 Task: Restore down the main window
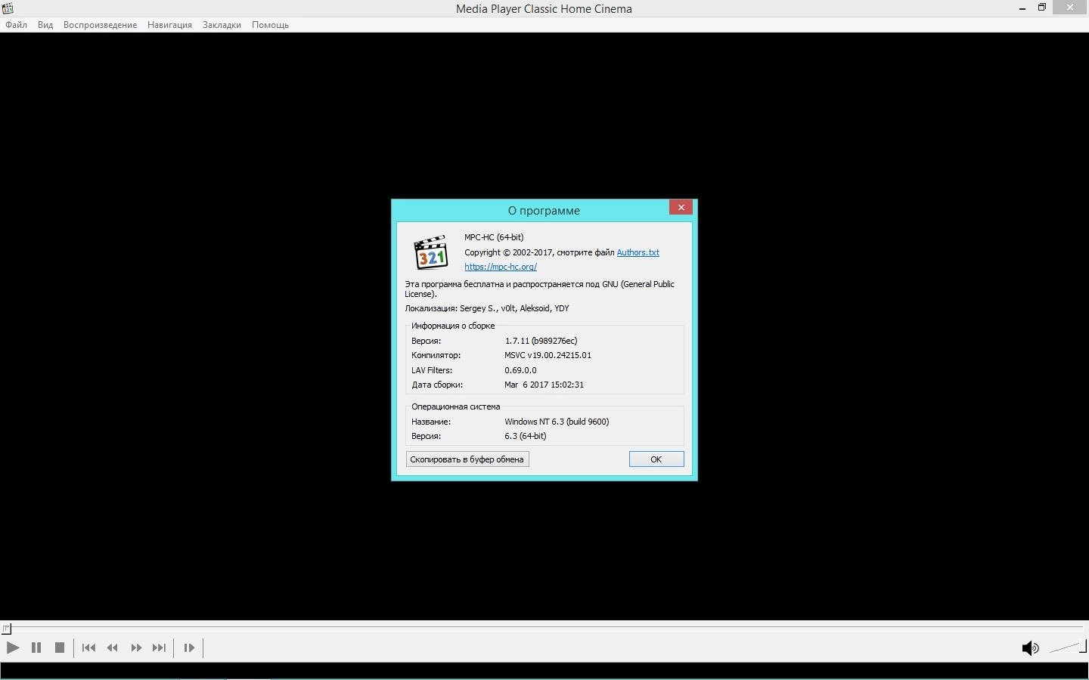click(x=1042, y=8)
